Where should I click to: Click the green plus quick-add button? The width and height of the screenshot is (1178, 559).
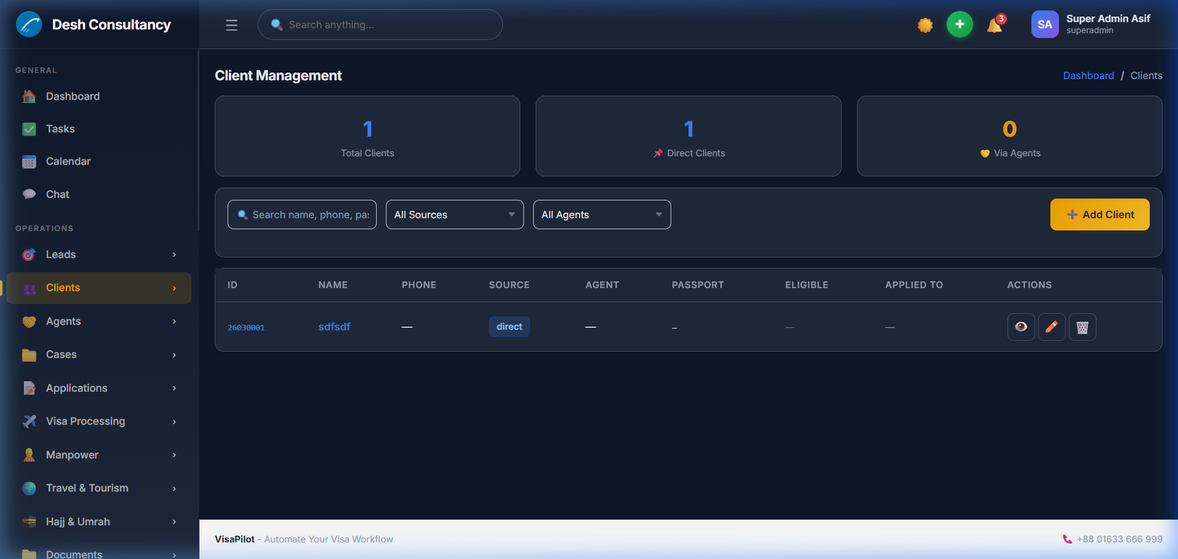[x=960, y=25]
